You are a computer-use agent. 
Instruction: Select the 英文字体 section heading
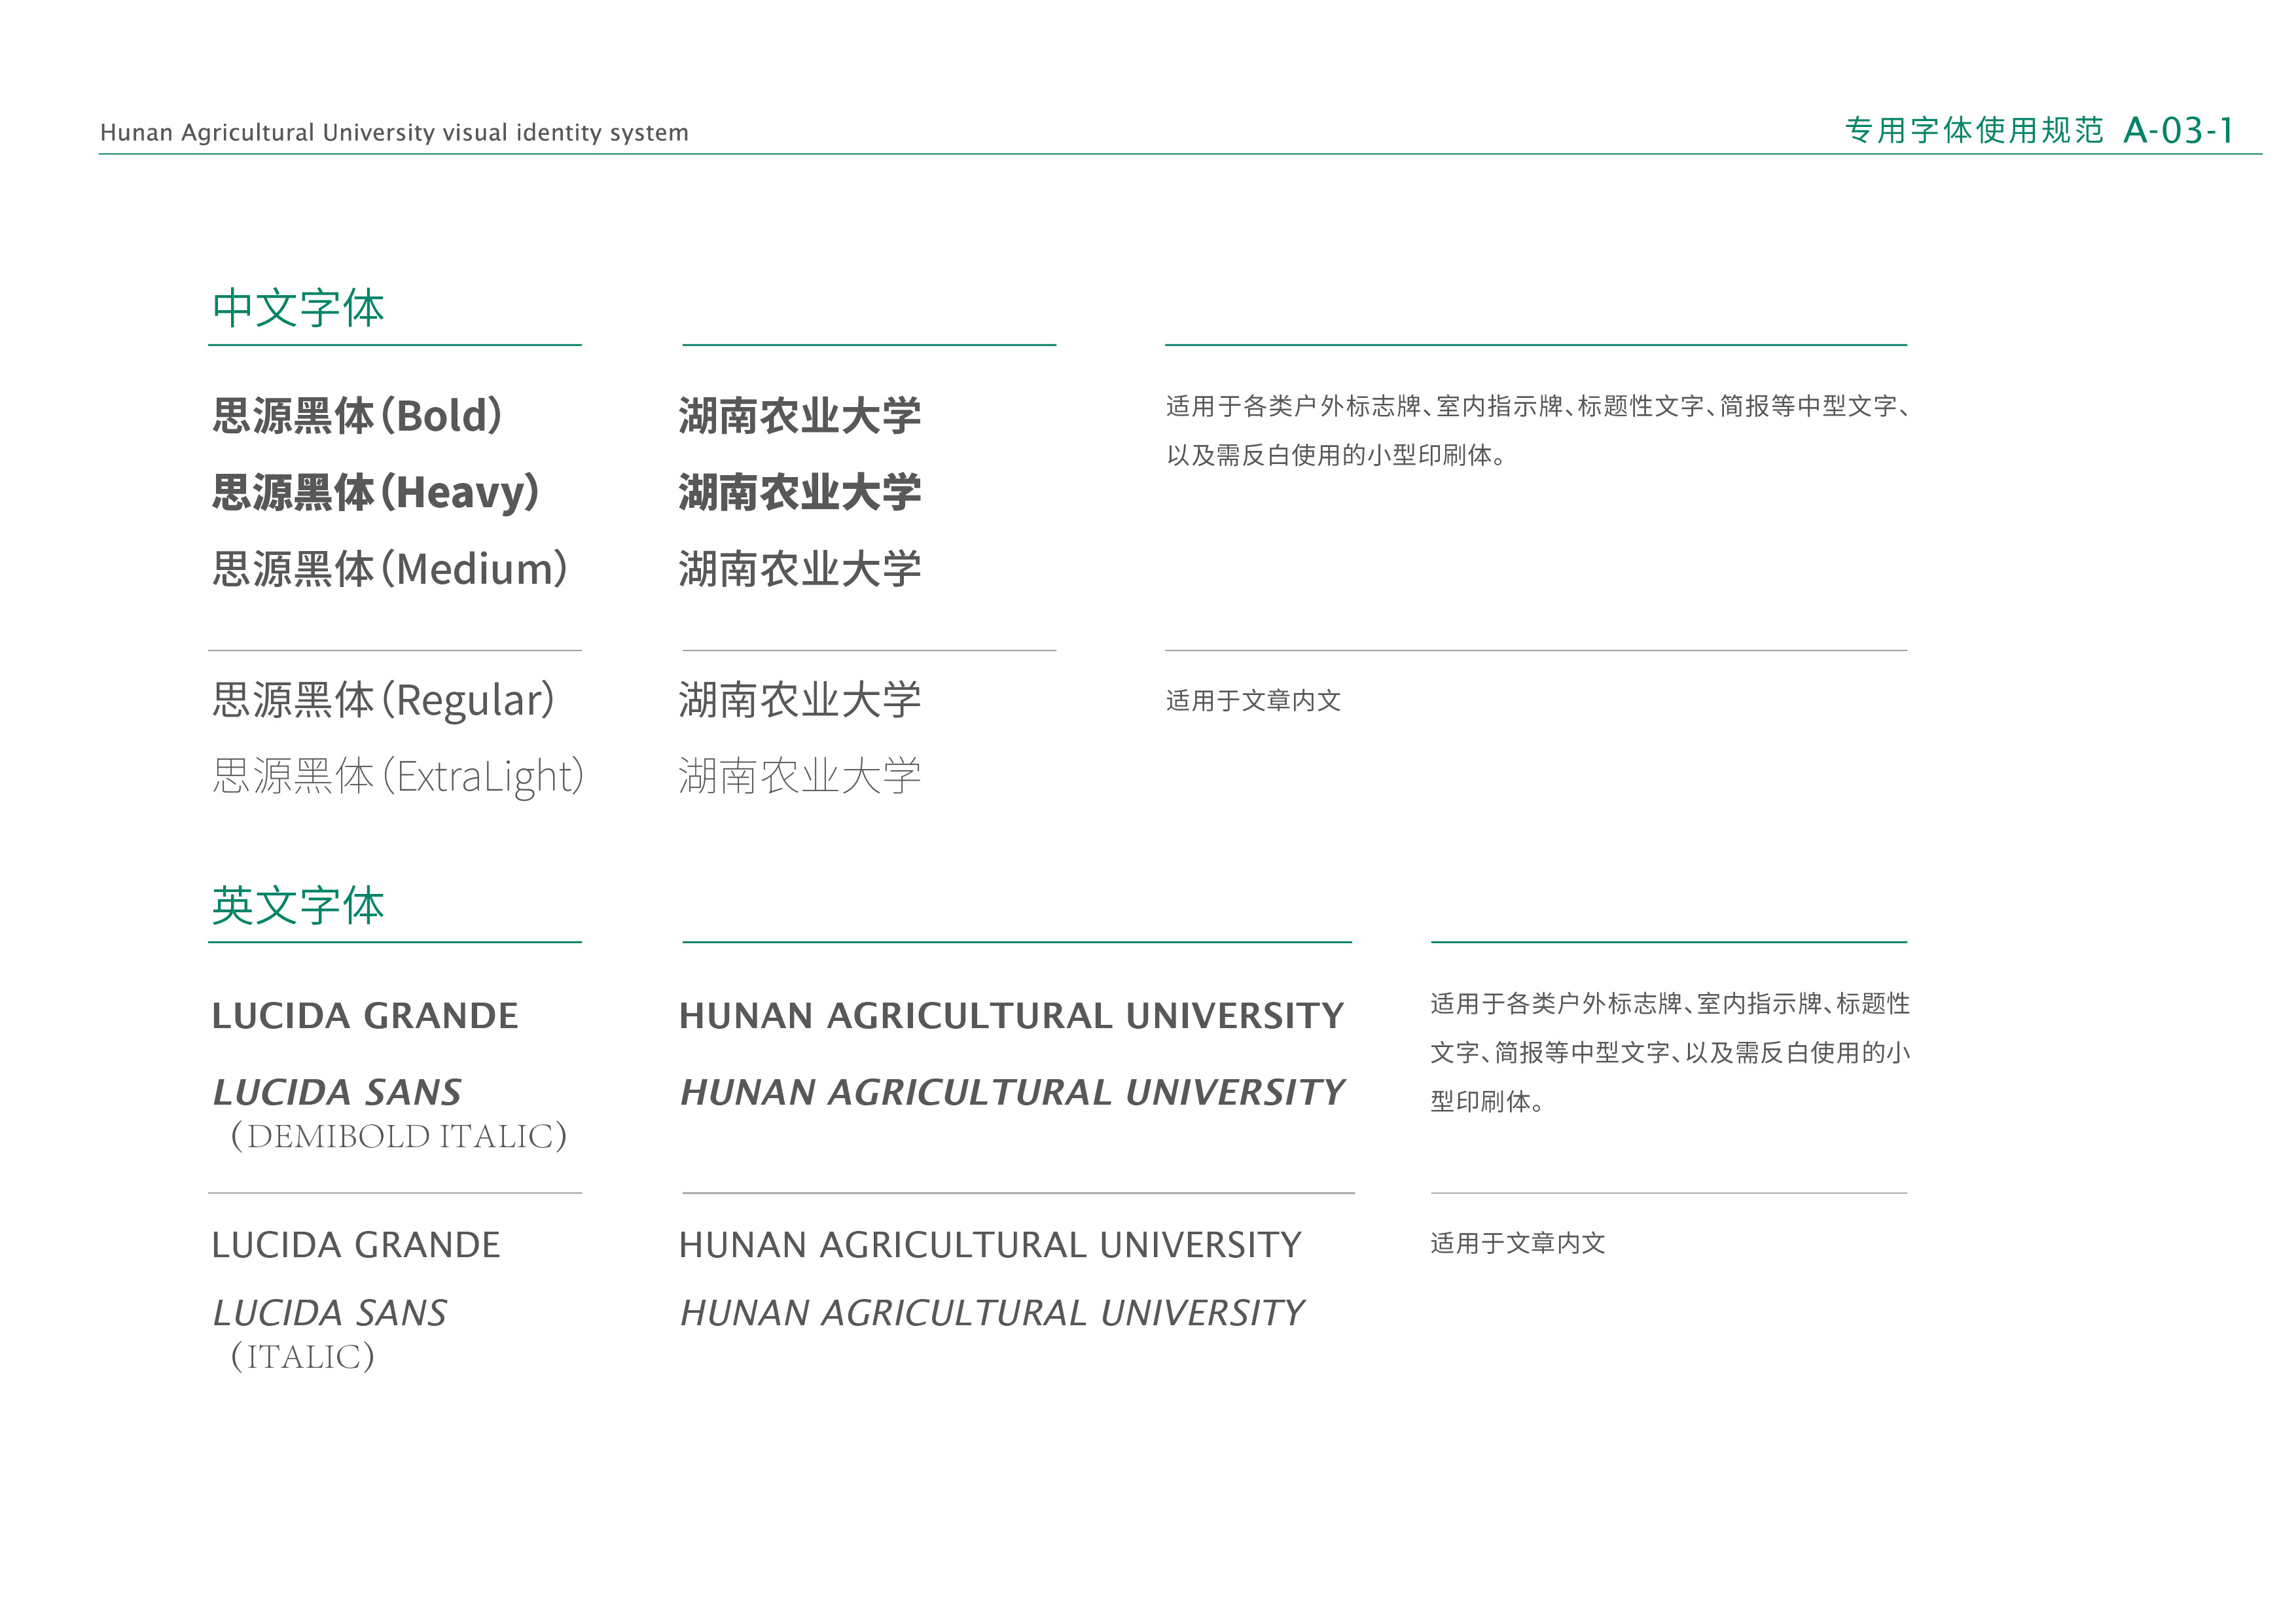[x=298, y=905]
